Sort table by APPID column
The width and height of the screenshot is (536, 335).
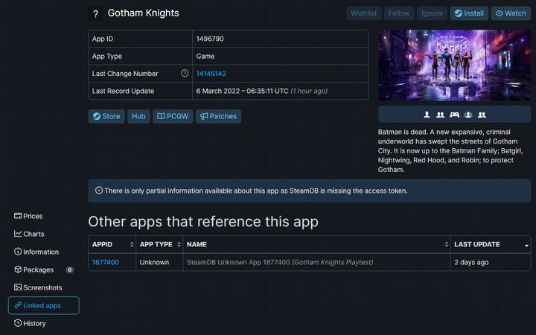(112, 244)
